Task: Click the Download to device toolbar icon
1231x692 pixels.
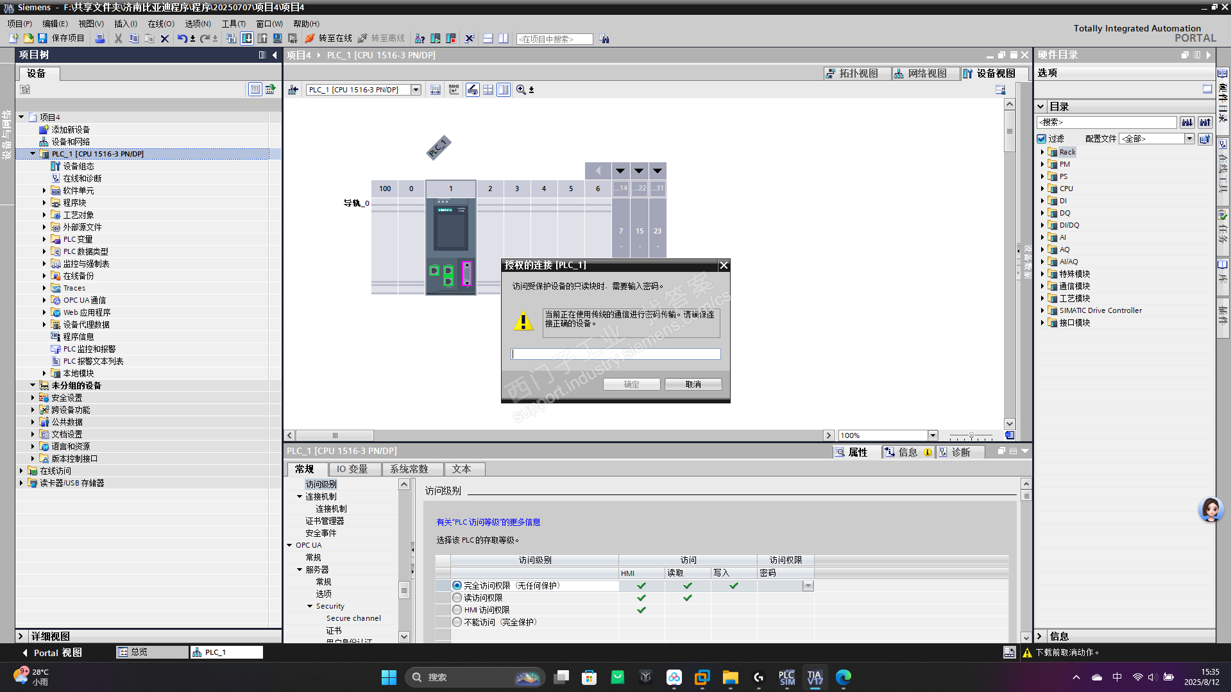Action: point(247,38)
